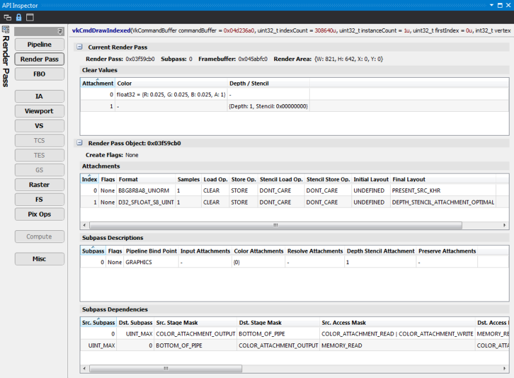Sort Clear Values by Attachment column header
The height and width of the screenshot is (378, 514).
(98, 83)
